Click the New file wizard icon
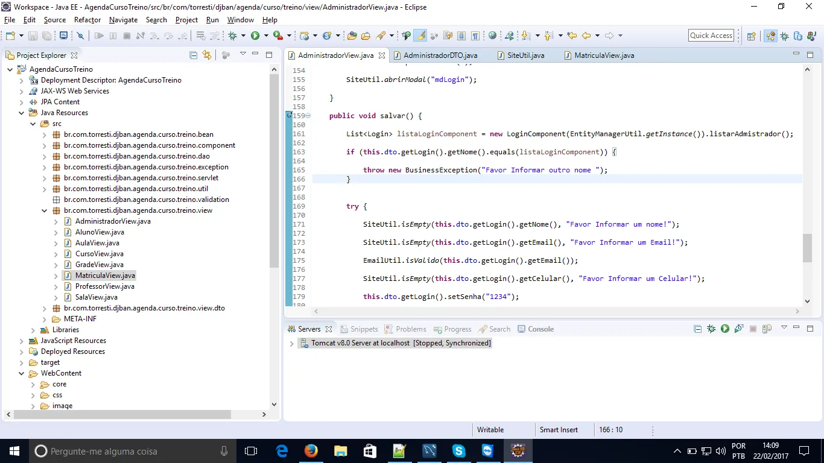Image resolution: width=824 pixels, height=463 pixels. point(10,36)
